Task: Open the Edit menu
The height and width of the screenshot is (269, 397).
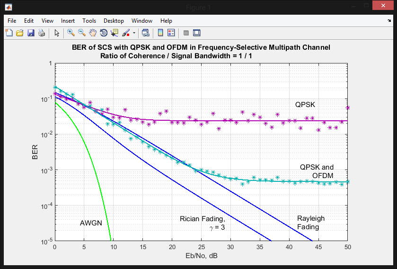Action: pyautogui.click(x=29, y=21)
